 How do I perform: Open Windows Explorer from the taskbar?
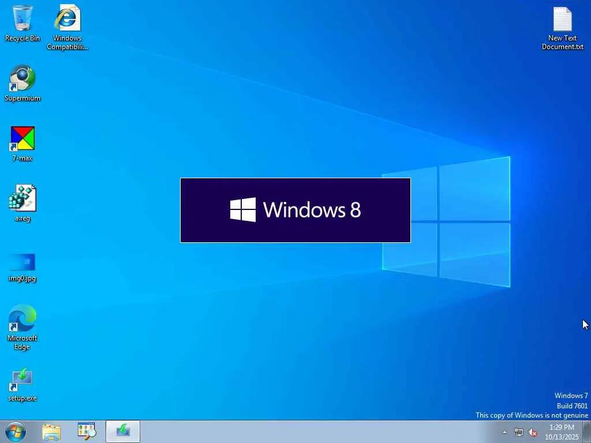[x=51, y=431]
